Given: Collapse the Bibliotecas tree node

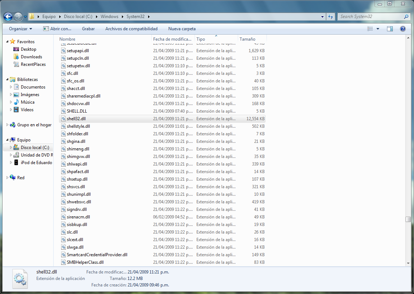Looking at the screenshot, I should coord(8,79).
